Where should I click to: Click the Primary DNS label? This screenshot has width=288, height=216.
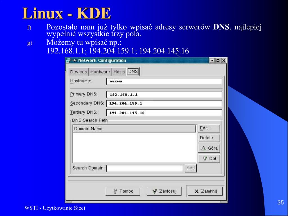[x=84, y=94]
